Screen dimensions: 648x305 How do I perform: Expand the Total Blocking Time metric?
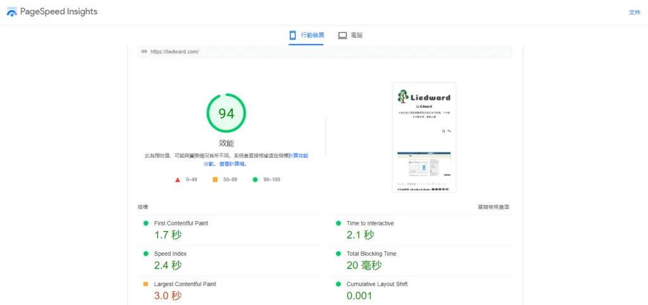421,261
